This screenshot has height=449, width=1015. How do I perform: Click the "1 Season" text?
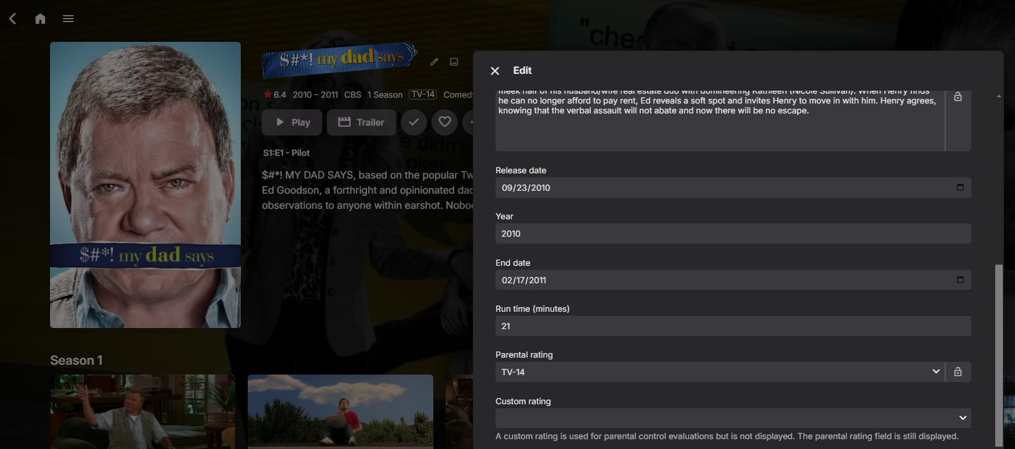point(384,95)
